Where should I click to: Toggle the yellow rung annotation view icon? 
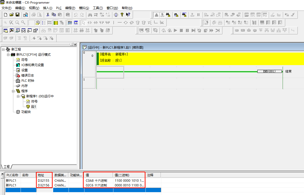coord(56,23)
